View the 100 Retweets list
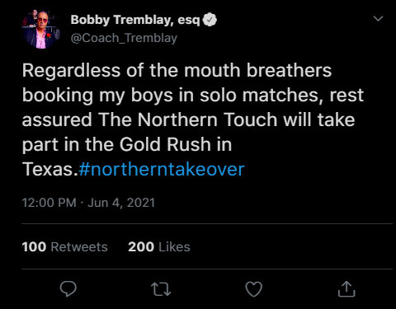The width and height of the screenshot is (396, 309). coord(64,246)
